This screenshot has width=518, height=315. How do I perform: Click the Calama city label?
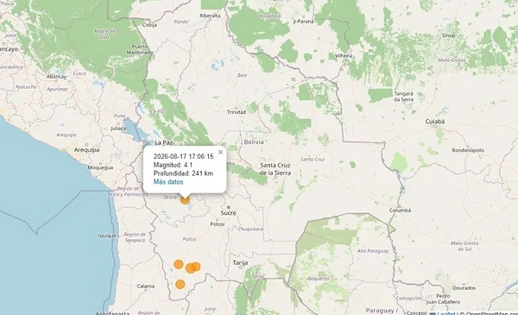[x=145, y=286]
